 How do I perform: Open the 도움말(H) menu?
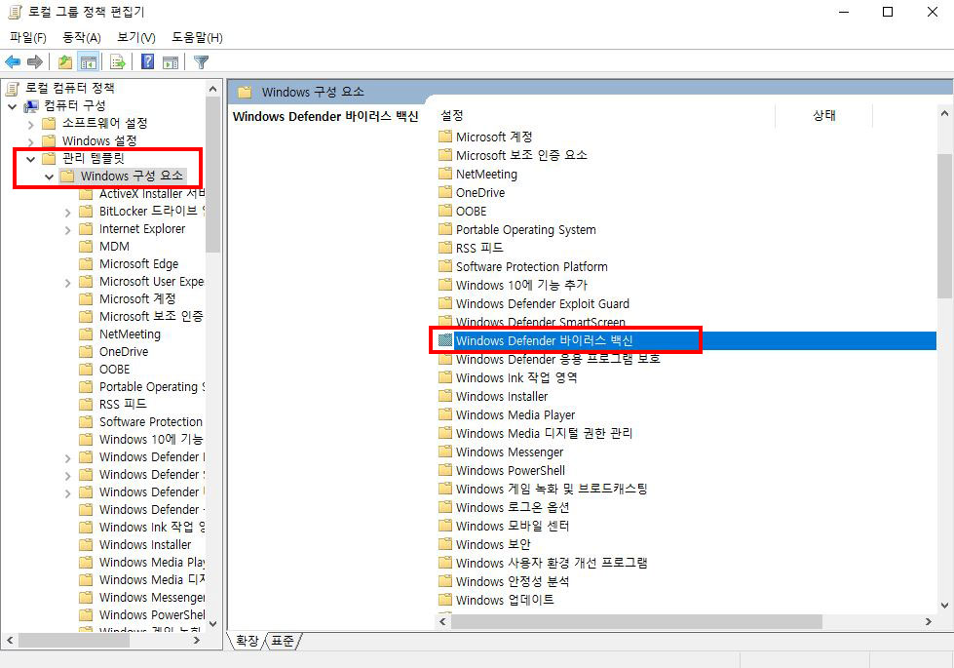coord(197,38)
